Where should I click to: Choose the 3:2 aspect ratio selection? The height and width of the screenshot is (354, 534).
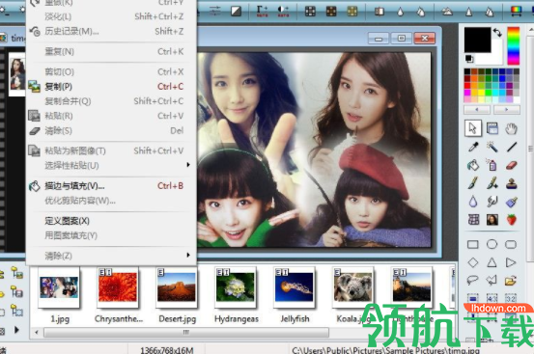click(511, 299)
